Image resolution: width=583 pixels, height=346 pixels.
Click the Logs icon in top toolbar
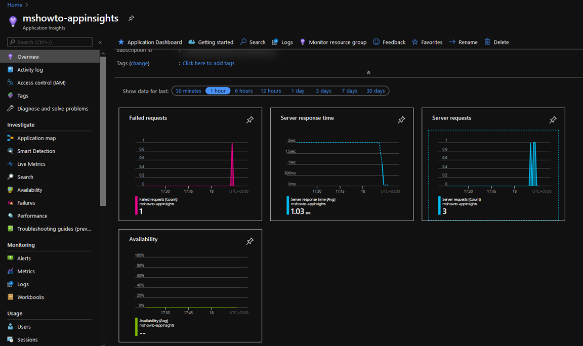275,42
